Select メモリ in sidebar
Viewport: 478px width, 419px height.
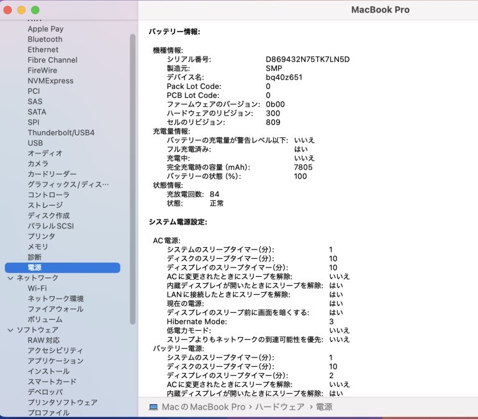click(38, 246)
